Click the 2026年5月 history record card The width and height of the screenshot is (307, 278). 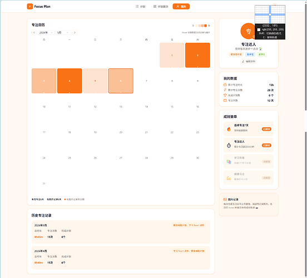[121, 232]
